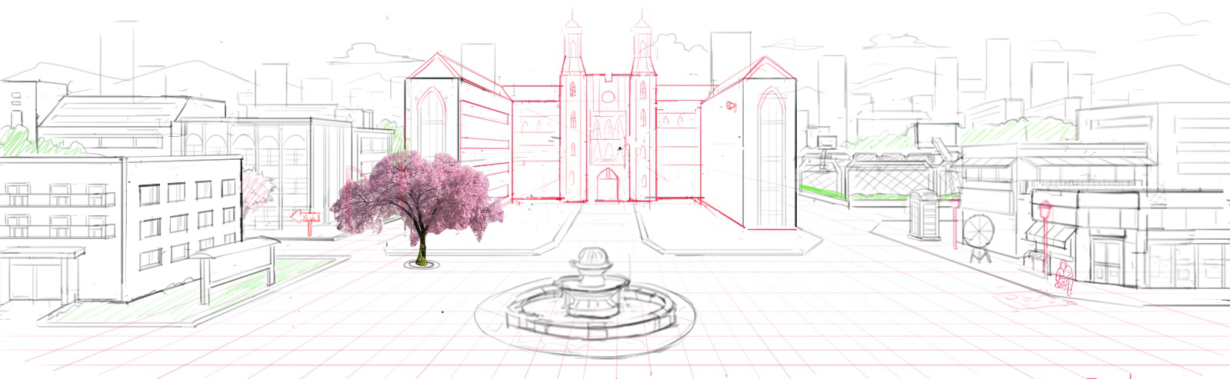
Task: Click the bus stop shelter on left
Action: pyautogui.click(x=235, y=268)
